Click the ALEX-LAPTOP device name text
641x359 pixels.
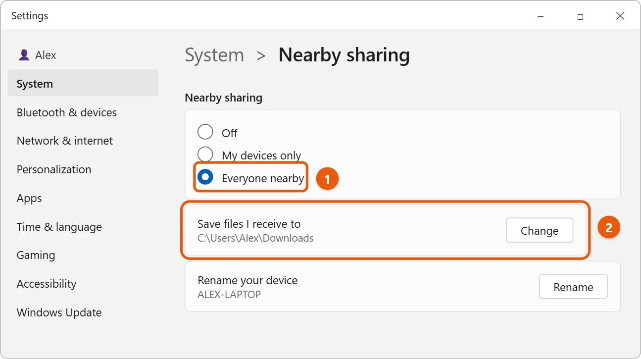click(x=229, y=295)
